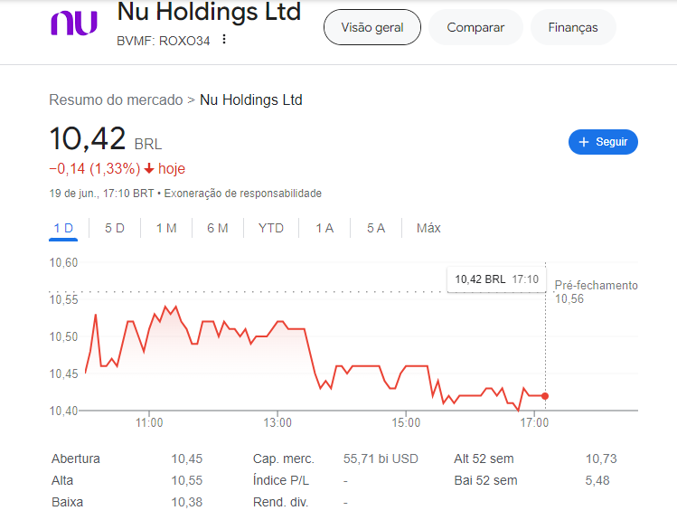
Task: Open three-dot menu next to ROXO34
Action: coord(224,40)
